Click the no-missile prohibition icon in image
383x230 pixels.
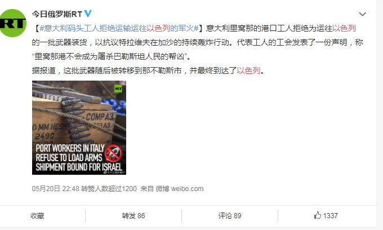click(113, 153)
